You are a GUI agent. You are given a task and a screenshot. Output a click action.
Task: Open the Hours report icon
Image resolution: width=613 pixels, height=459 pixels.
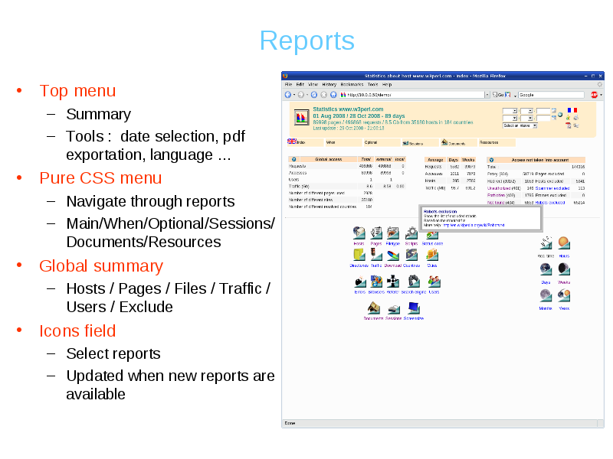click(x=564, y=243)
